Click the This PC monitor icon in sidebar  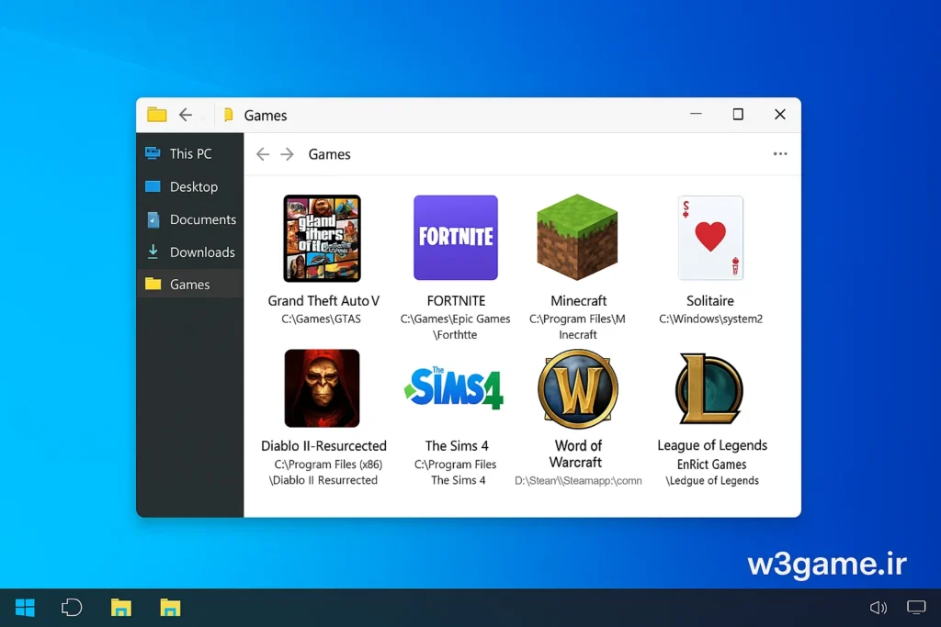point(153,153)
